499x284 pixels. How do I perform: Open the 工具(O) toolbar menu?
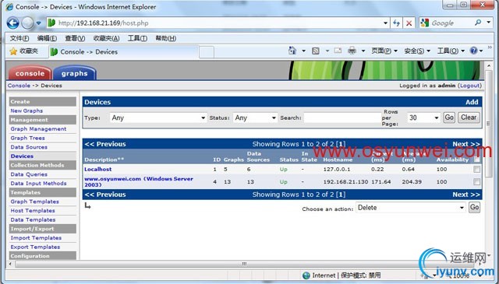(x=451, y=51)
